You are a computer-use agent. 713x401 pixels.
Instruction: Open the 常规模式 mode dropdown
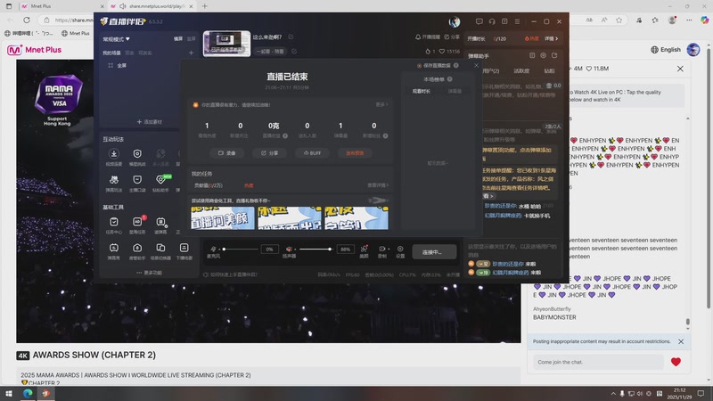[117, 39]
